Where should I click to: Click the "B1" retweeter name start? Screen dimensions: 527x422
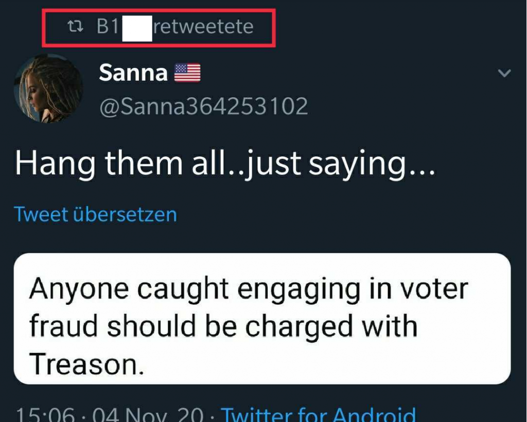pos(108,27)
